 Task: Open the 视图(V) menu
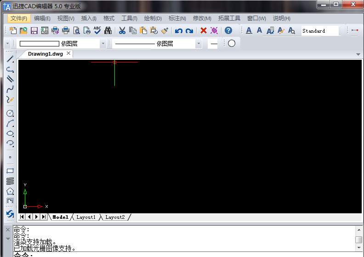[x=66, y=18]
